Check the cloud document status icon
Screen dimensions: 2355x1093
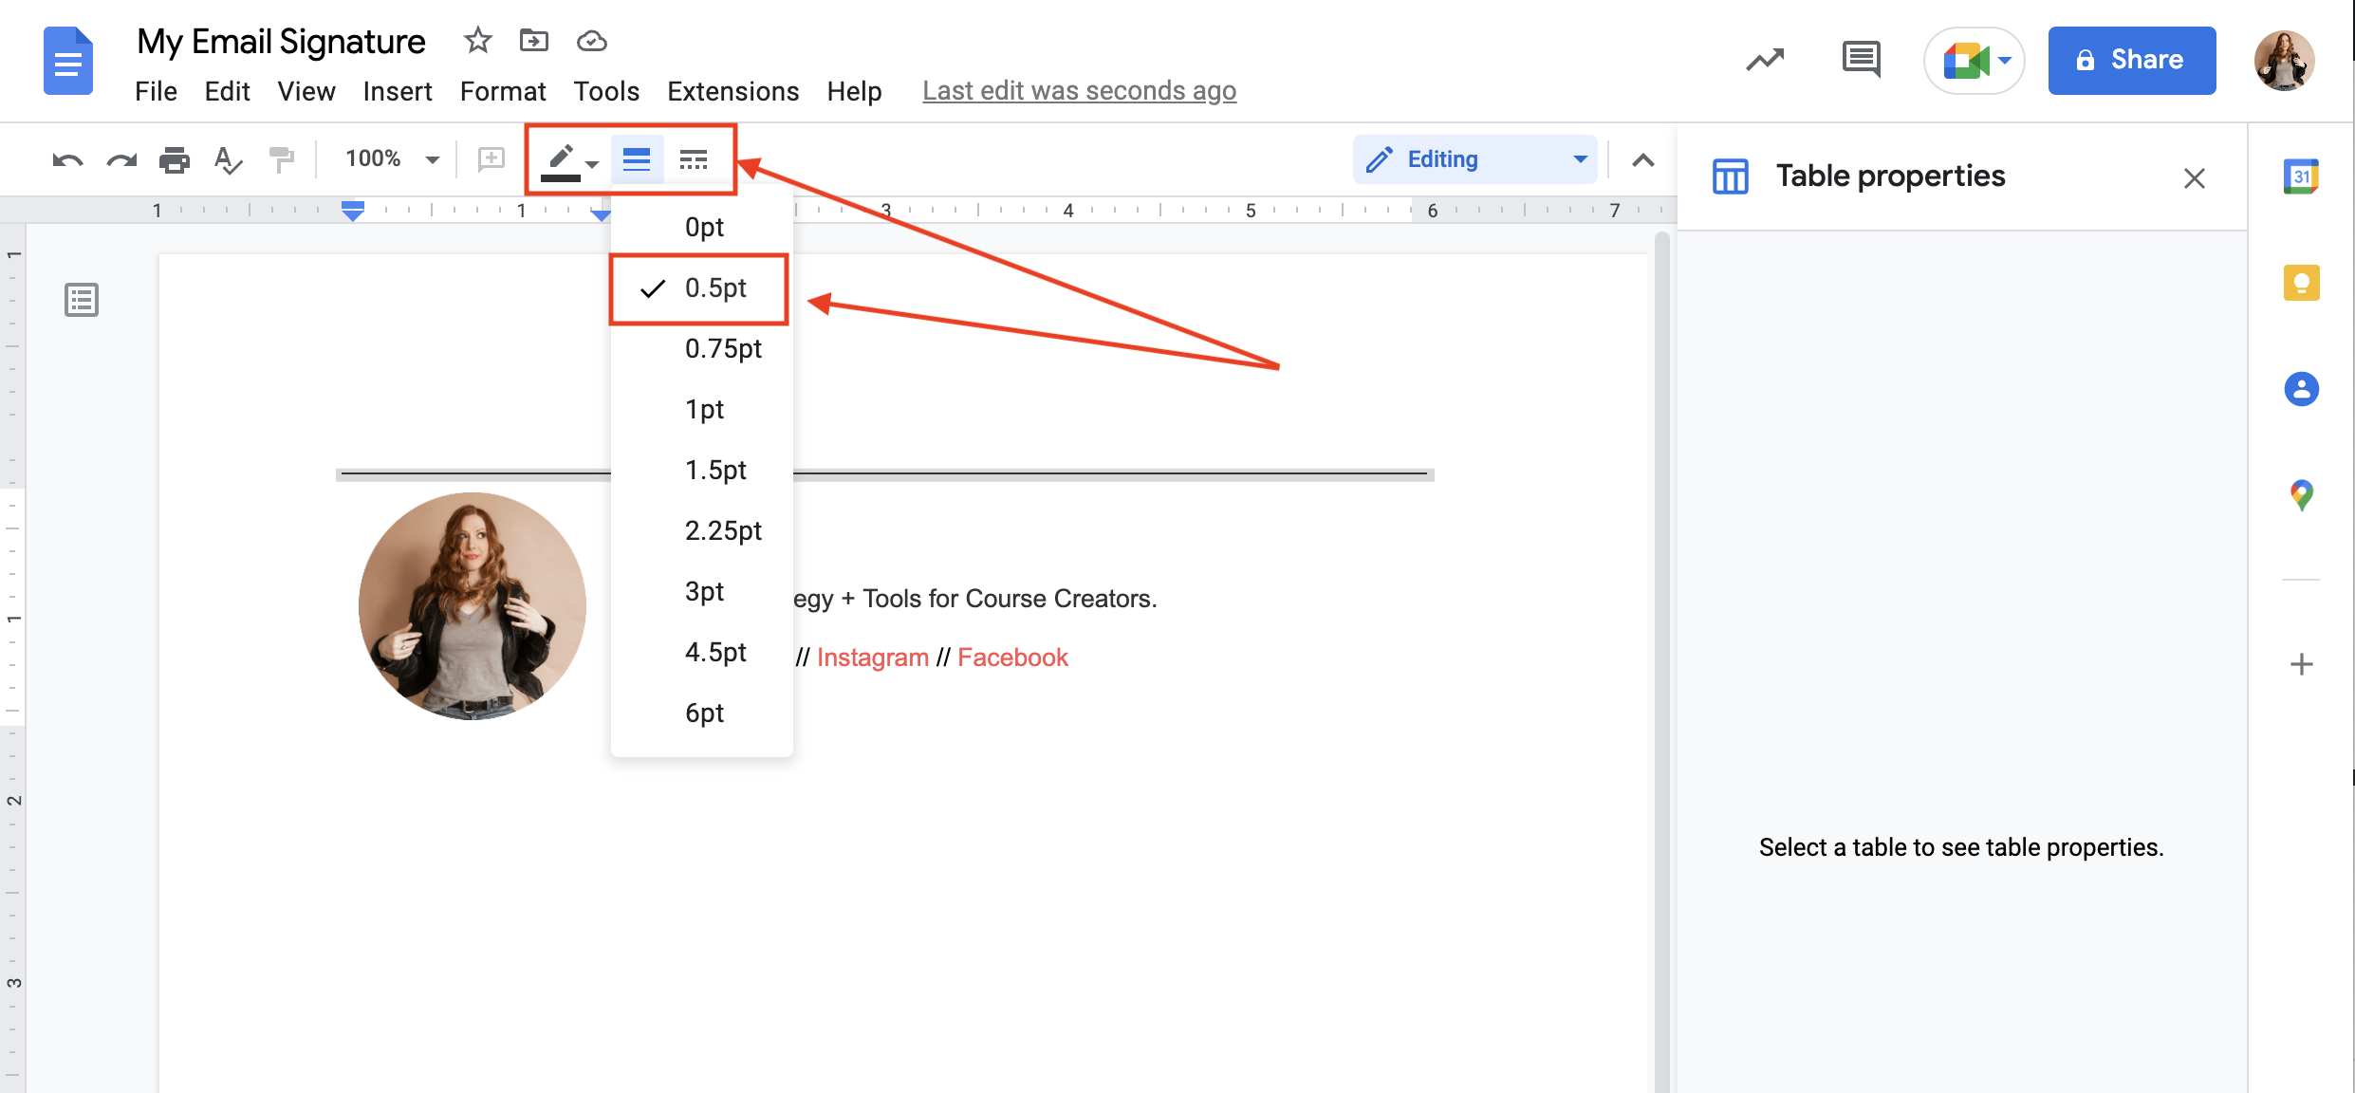(591, 41)
